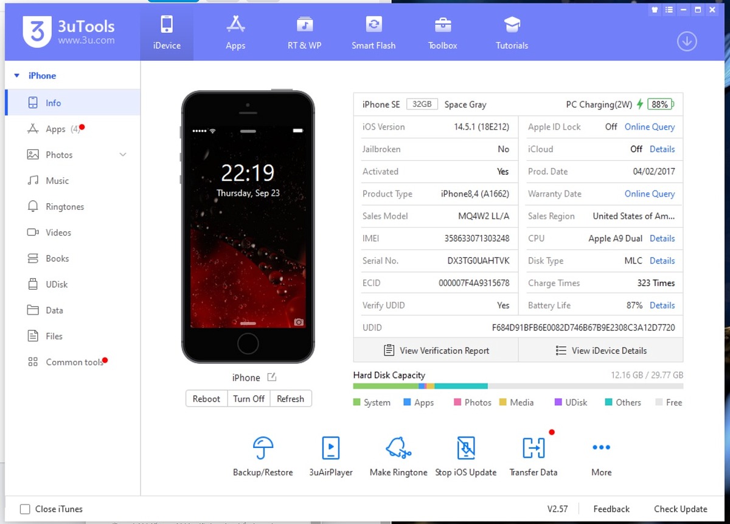Click Online Query for Apple ID Lock
Screen dimensions: 730x524
point(650,127)
